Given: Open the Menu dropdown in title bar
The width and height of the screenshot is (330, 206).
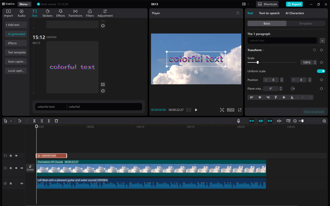Looking at the screenshot, I should [x=24, y=4].
